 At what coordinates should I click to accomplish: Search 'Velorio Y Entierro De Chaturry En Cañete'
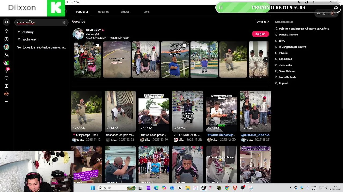[304, 29]
